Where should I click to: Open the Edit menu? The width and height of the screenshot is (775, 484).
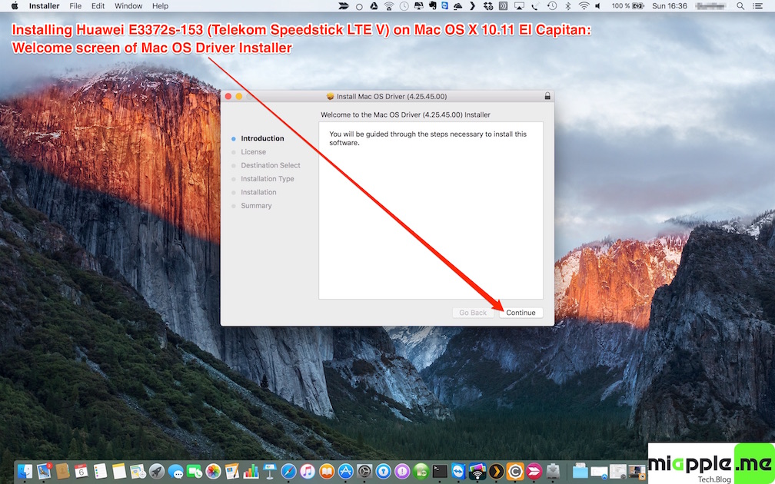pyautogui.click(x=98, y=6)
